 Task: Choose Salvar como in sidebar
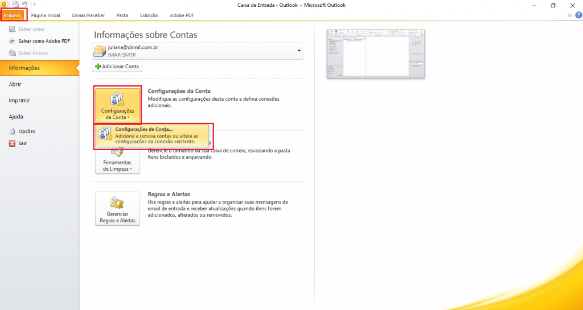[x=31, y=29]
